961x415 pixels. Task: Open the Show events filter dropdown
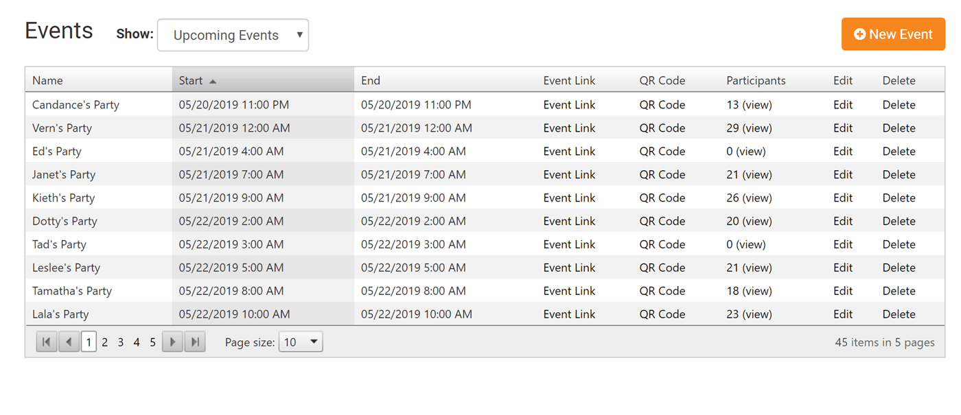[233, 34]
